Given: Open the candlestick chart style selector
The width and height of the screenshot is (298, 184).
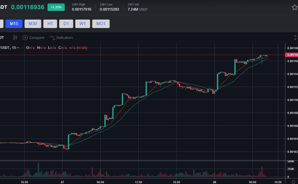Looking at the screenshot, I should tap(15, 38).
